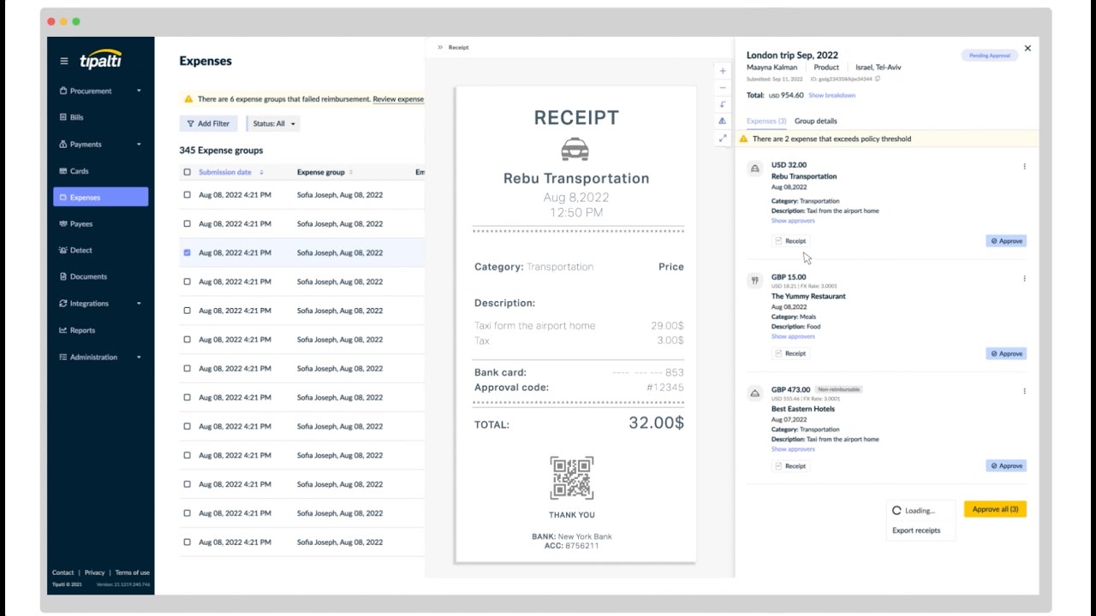Click the Payments money bag icon
This screenshot has width=1096, height=616.
click(63, 144)
